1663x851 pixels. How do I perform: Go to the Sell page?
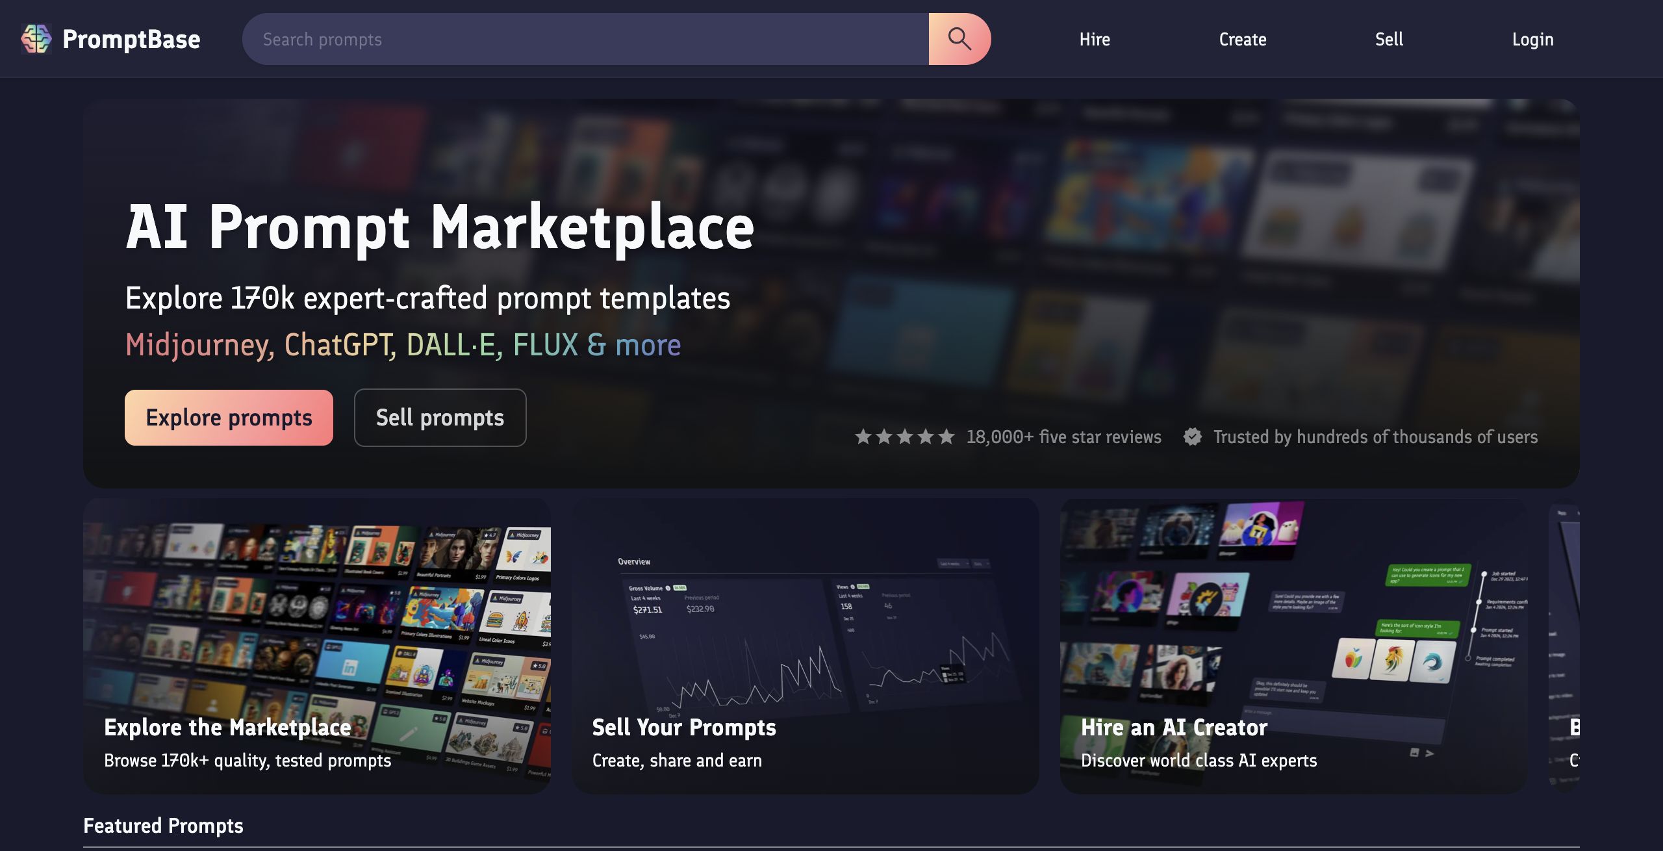[x=1389, y=40]
